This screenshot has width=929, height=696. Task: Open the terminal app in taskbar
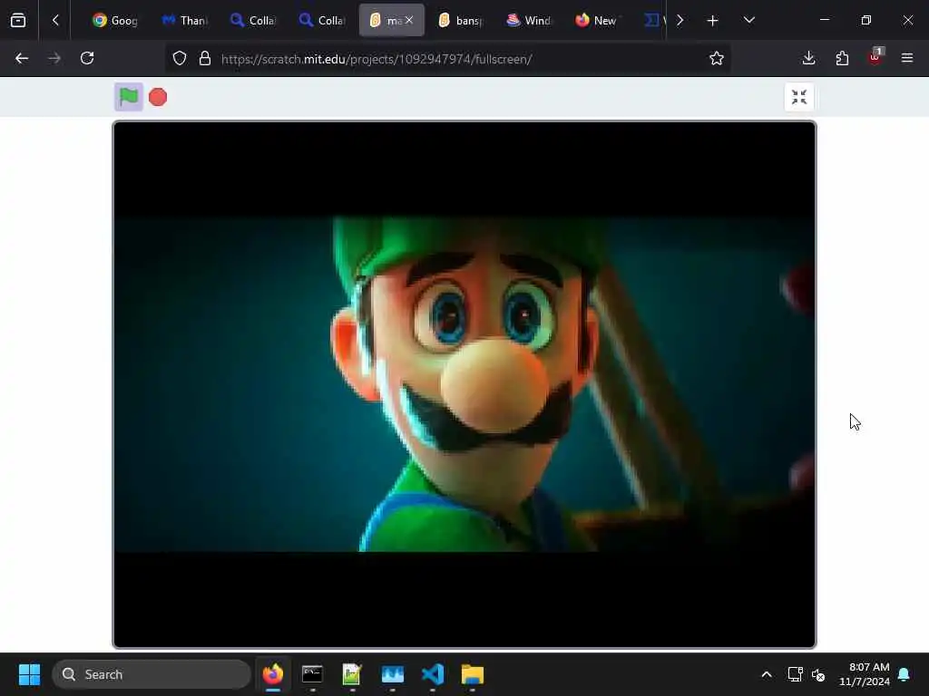[x=312, y=674]
